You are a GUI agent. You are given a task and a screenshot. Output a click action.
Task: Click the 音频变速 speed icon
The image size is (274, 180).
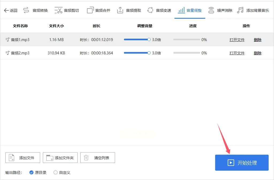[150, 10]
